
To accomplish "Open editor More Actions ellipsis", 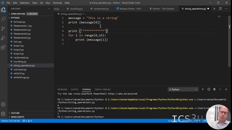I will point(226,9).
